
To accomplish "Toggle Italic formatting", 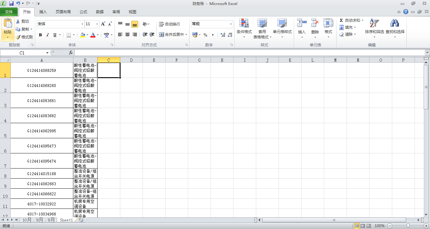I will 48,35.
